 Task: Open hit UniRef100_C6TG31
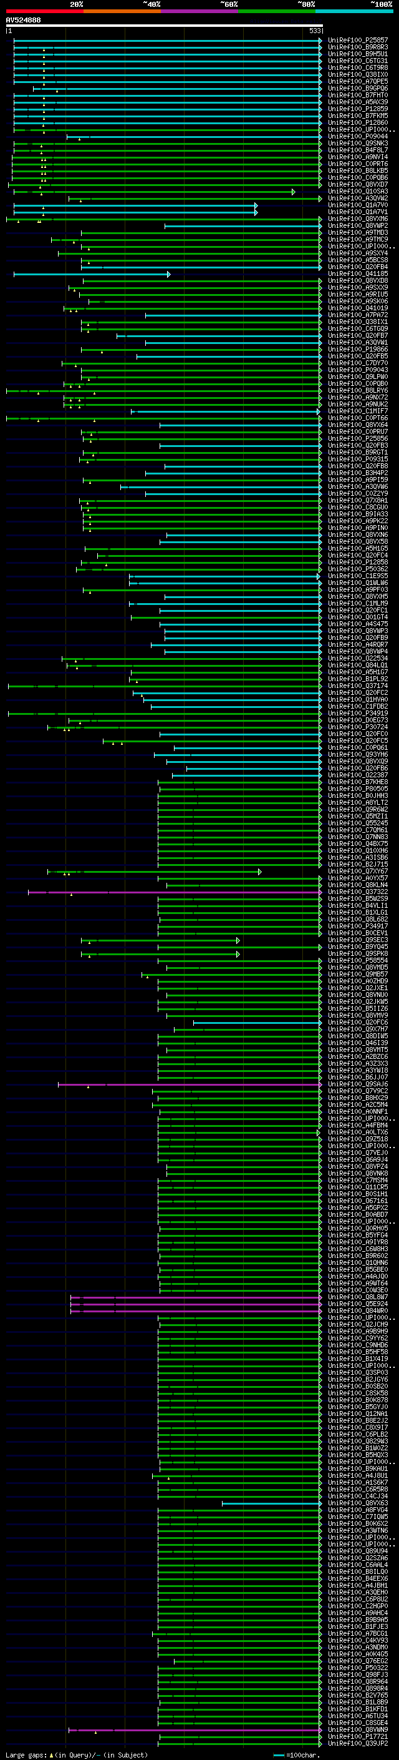point(358,61)
